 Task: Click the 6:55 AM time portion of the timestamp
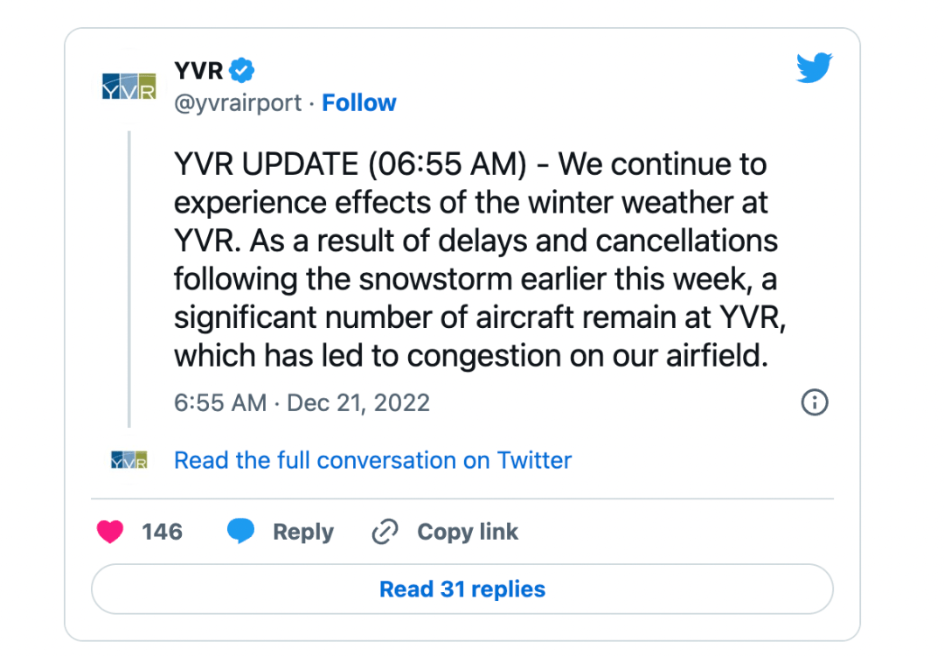[219, 403]
